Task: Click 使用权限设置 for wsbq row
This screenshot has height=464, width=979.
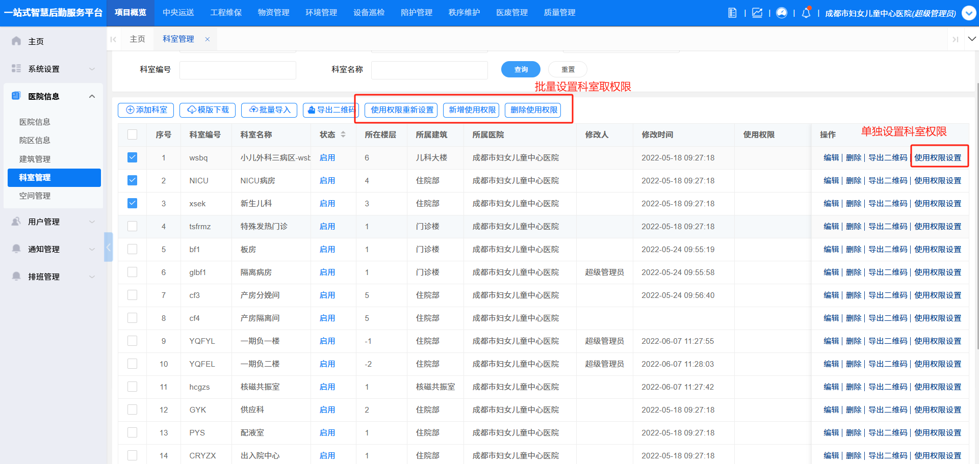Action: click(938, 157)
